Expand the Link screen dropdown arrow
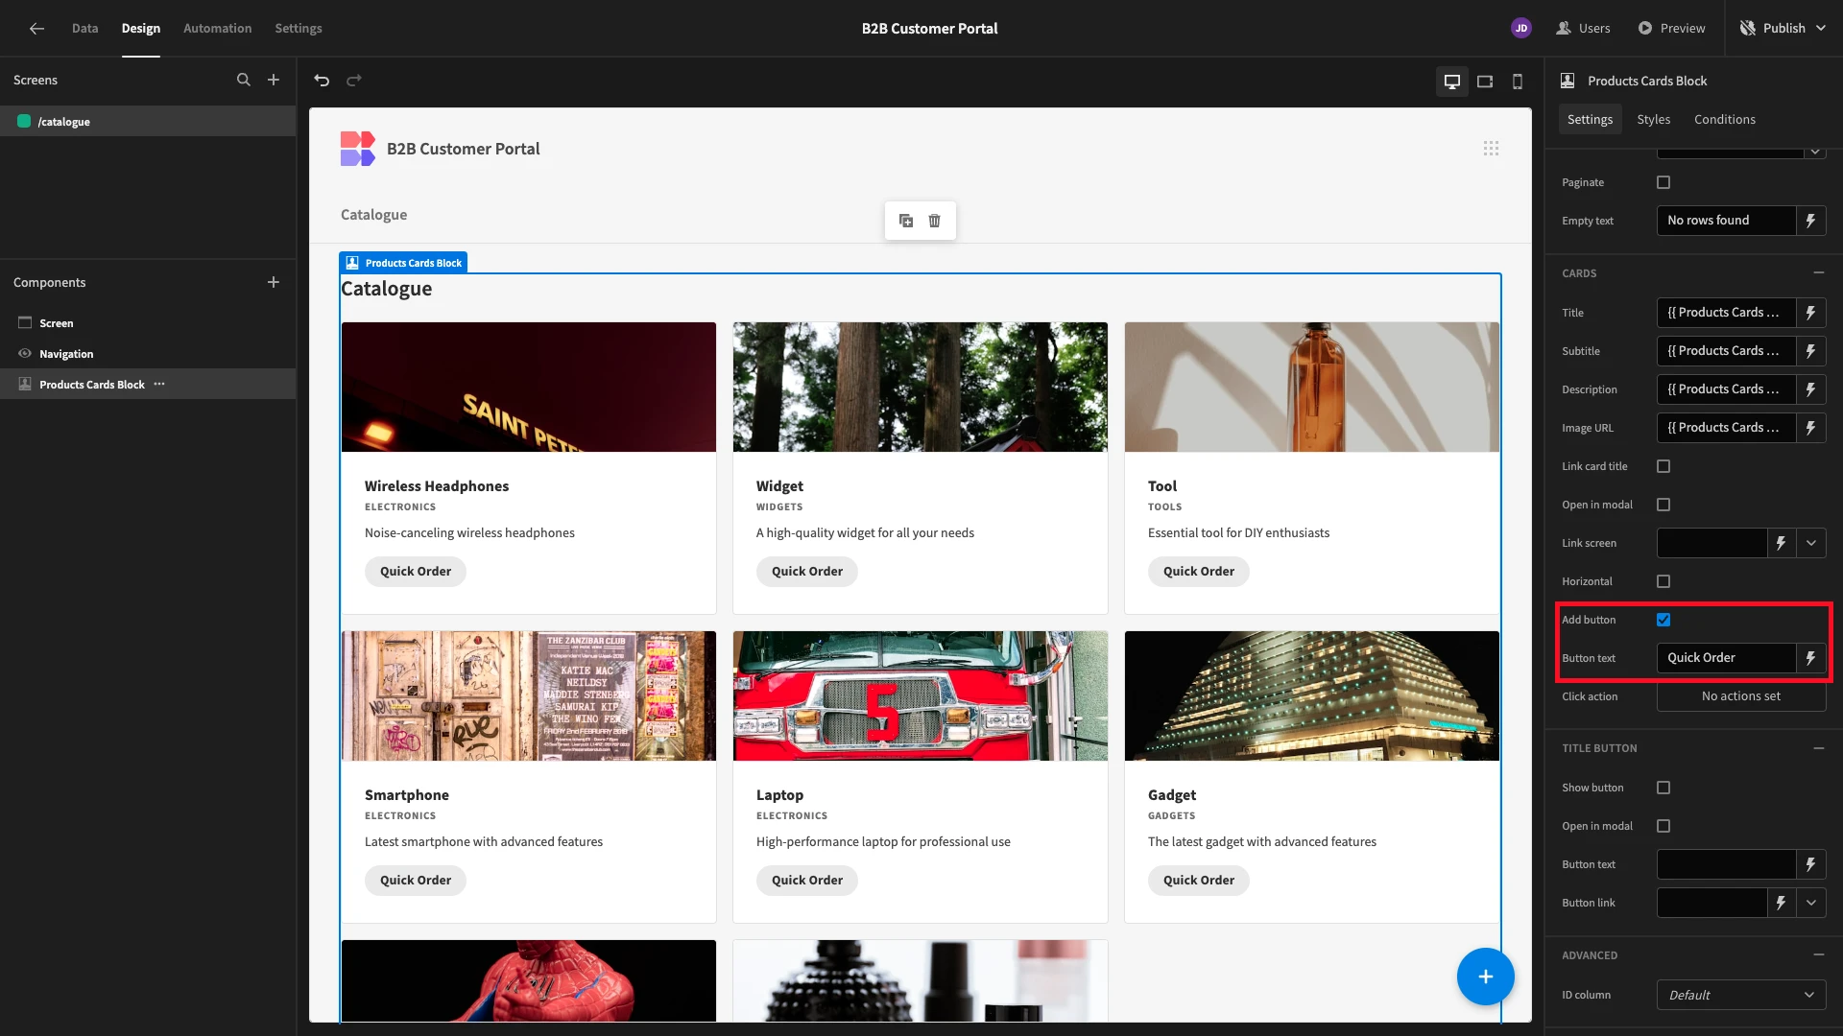The image size is (1843, 1036). pos(1811,543)
